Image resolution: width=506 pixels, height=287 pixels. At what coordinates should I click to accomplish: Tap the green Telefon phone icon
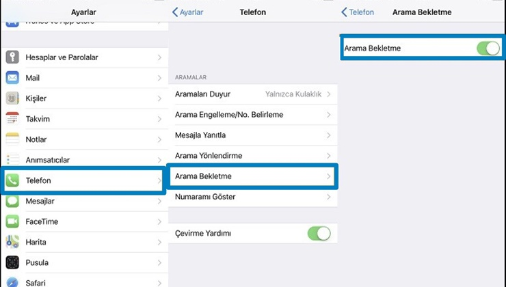(12, 180)
